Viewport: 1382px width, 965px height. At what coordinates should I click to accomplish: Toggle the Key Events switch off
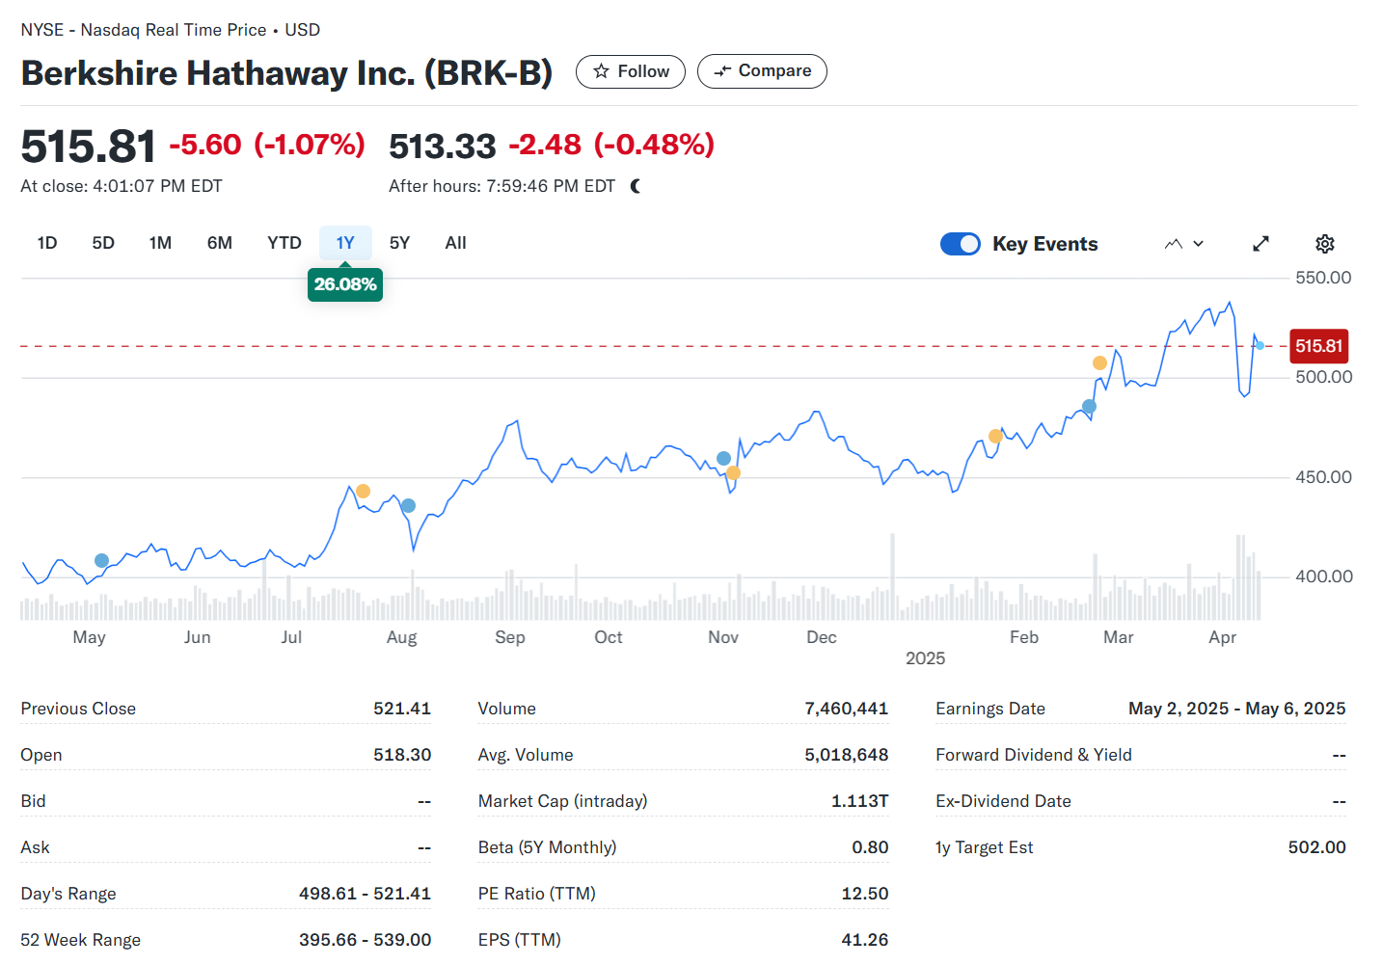[x=961, y=244]
